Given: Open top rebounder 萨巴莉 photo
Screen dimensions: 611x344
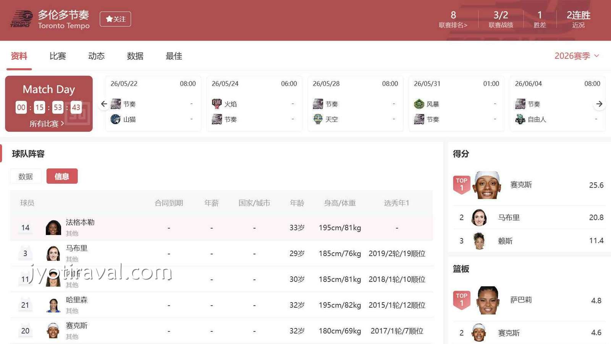Looking at the screenshot, I should click(x=488, y=300).
